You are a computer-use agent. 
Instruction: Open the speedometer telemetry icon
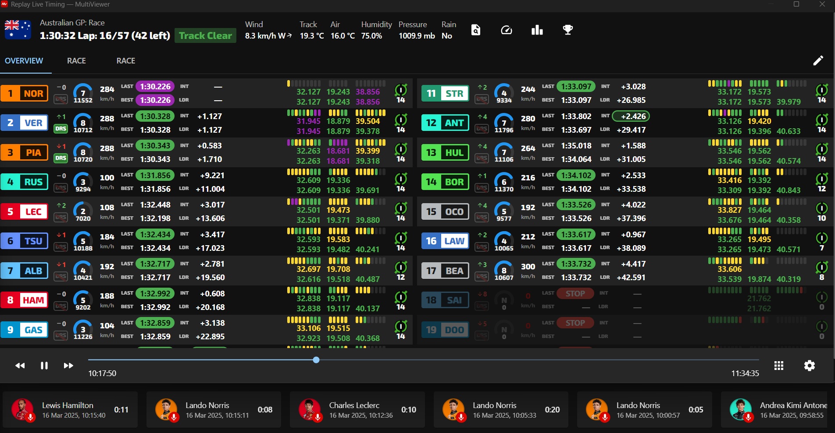tap(507, 30)
